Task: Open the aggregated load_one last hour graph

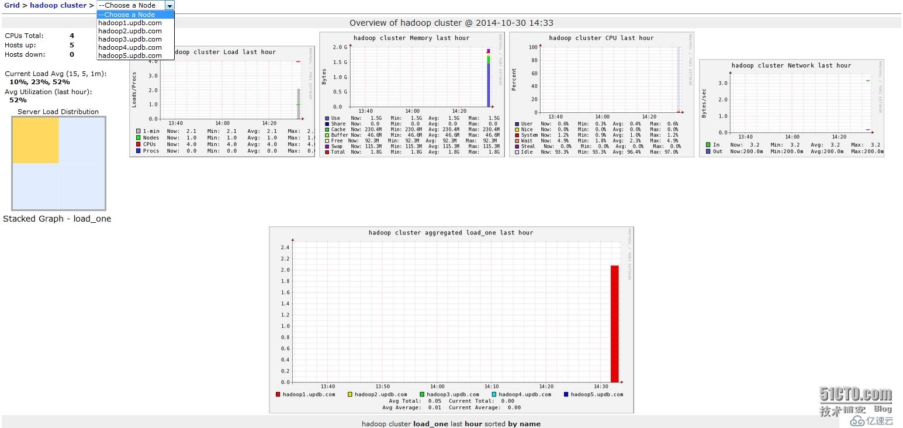Action: pos(451,320)
